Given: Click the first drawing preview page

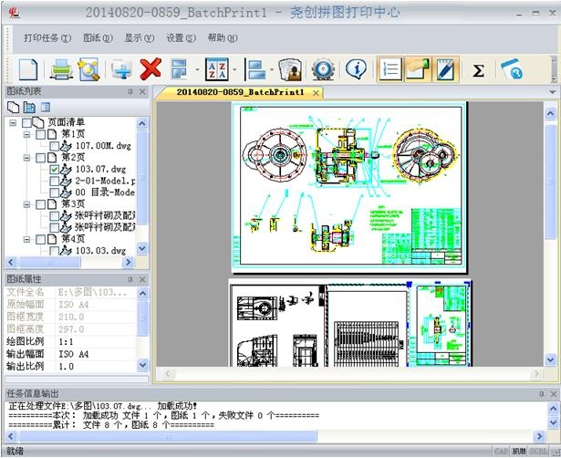Looking at the screenshot, I should [x=348, y=186].
